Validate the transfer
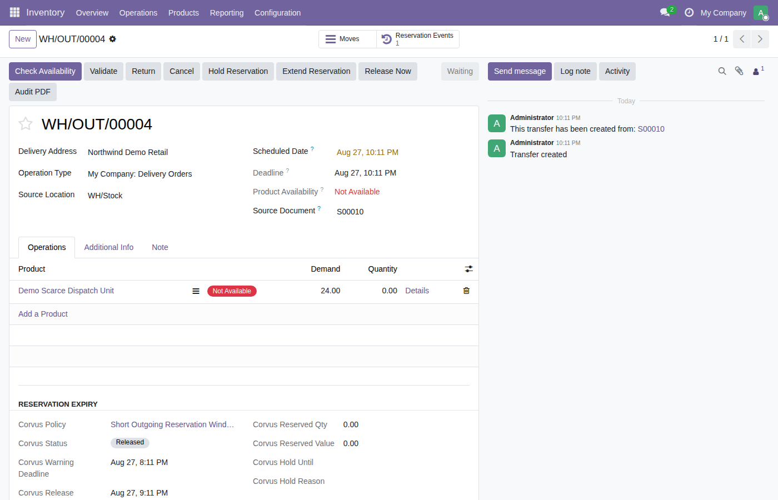The width and height of the screenshot is (778, 500). (x=103, y=71)
